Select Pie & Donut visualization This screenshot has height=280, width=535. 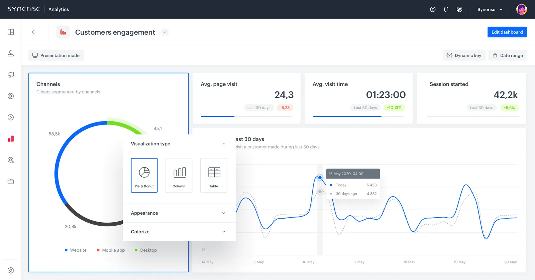coord(144,175)
